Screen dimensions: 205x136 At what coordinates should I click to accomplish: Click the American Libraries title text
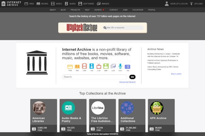tap(38, 120)
